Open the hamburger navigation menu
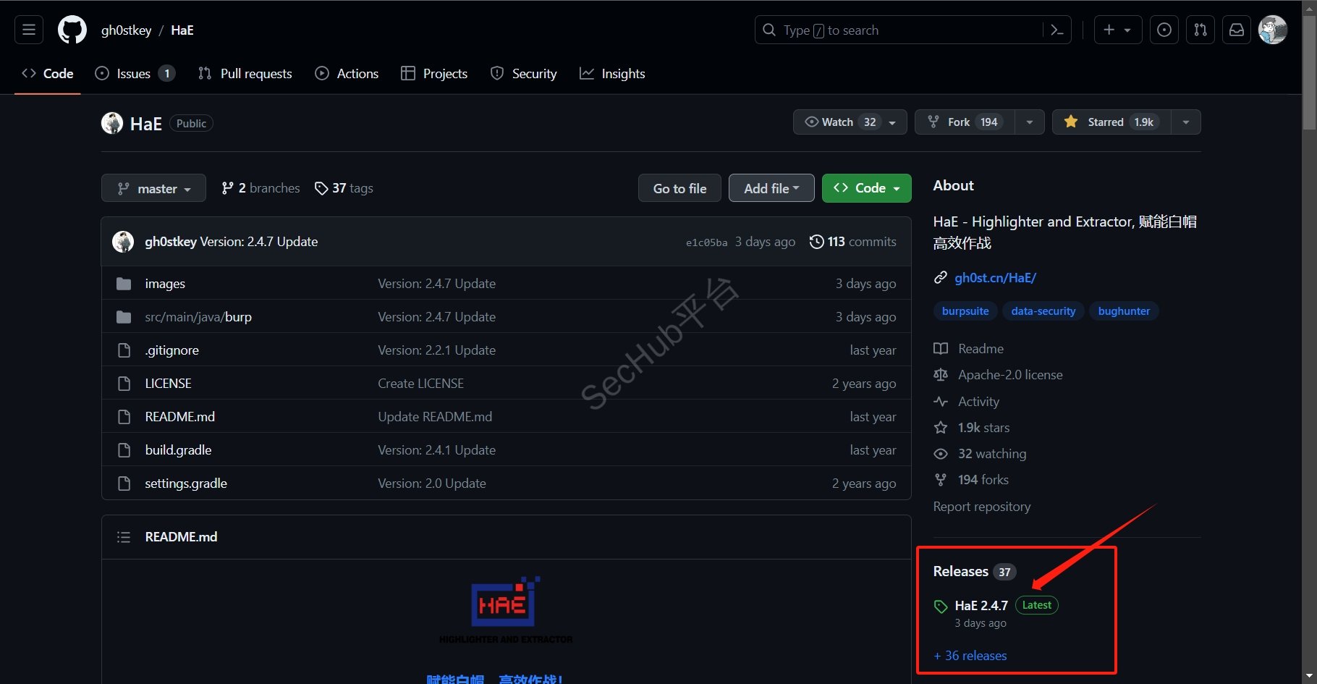Image resolution: width=1317 pixels, height=684 pixels. [29, 30]
